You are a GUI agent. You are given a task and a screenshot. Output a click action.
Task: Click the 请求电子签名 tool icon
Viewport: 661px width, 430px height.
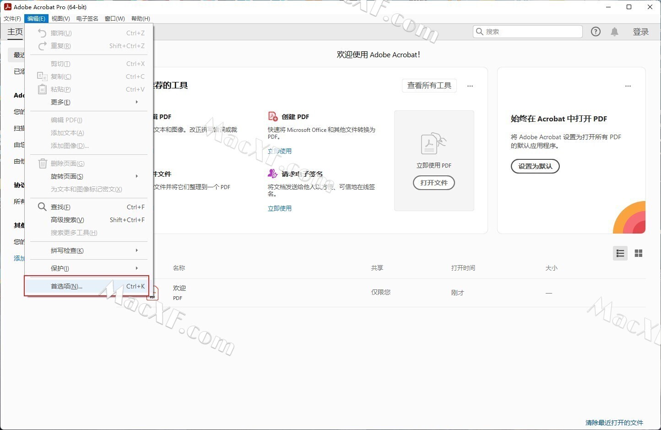(x=273, y=174)
